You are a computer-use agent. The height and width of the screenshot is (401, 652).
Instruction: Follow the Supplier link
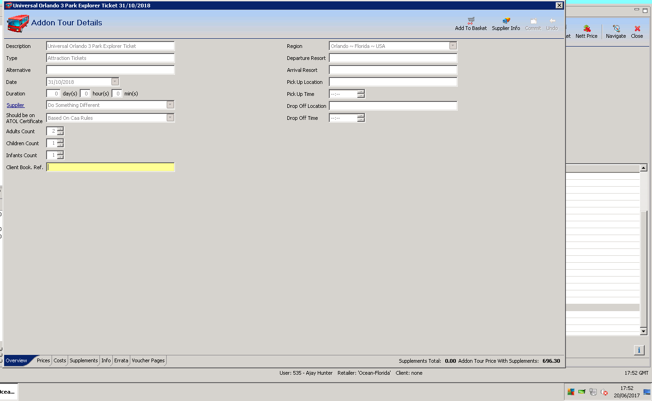pos(15,105)
